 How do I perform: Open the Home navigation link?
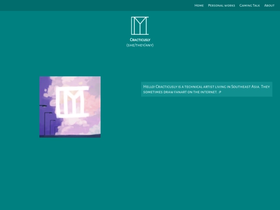[x=199, y=6]
